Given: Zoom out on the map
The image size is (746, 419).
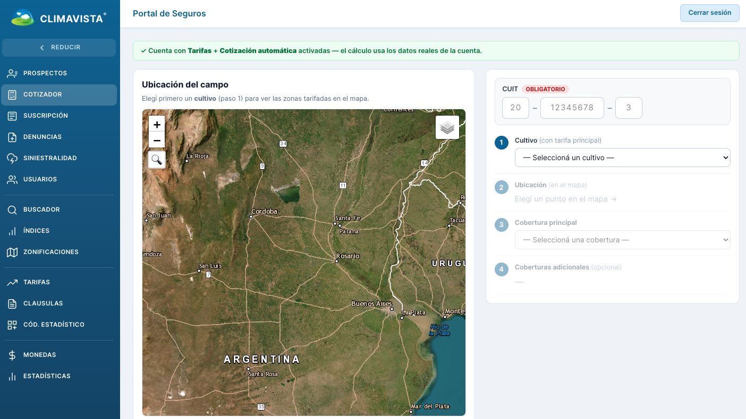Looking at the screenshot, I should 157,141.
